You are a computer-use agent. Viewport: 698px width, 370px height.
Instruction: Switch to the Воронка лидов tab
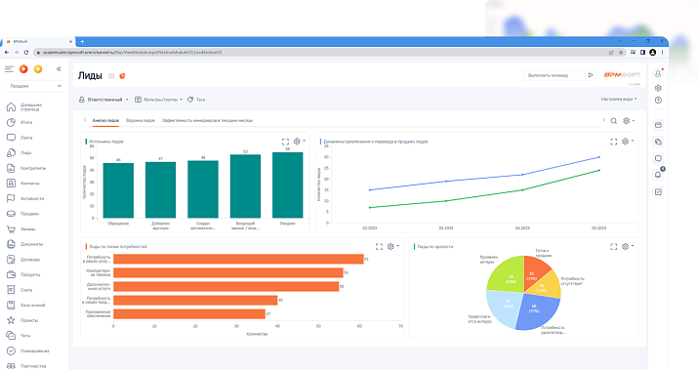pos(141,121)
